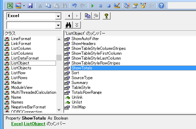
Task: Run the macro with the green play icon
Action: pos(92,6)
